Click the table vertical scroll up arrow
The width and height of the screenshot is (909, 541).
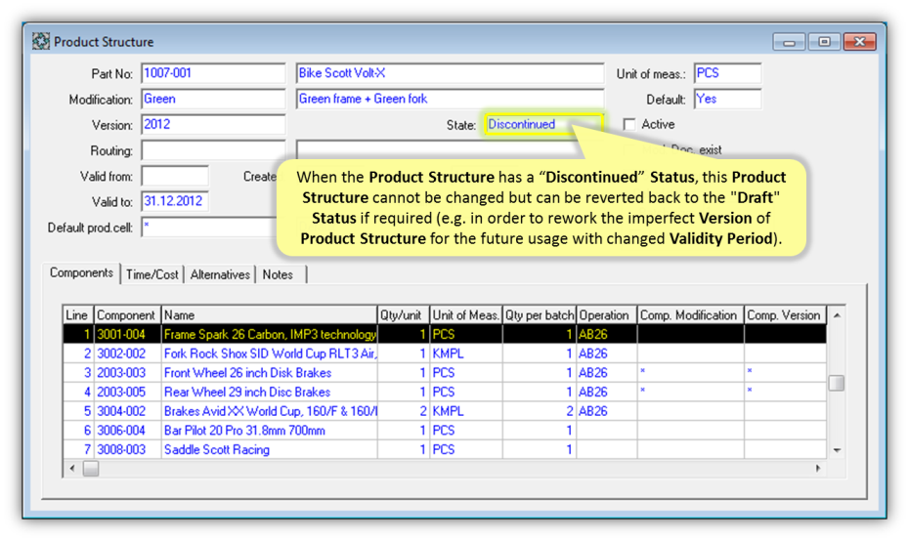pos(837,315)
